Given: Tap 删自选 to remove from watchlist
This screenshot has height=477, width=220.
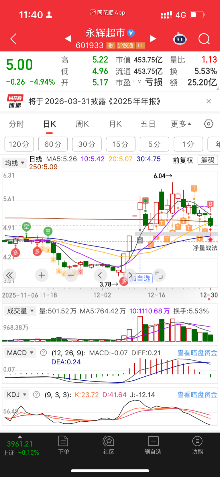Looking at the screenshot, I should click(x=153, y=445).
